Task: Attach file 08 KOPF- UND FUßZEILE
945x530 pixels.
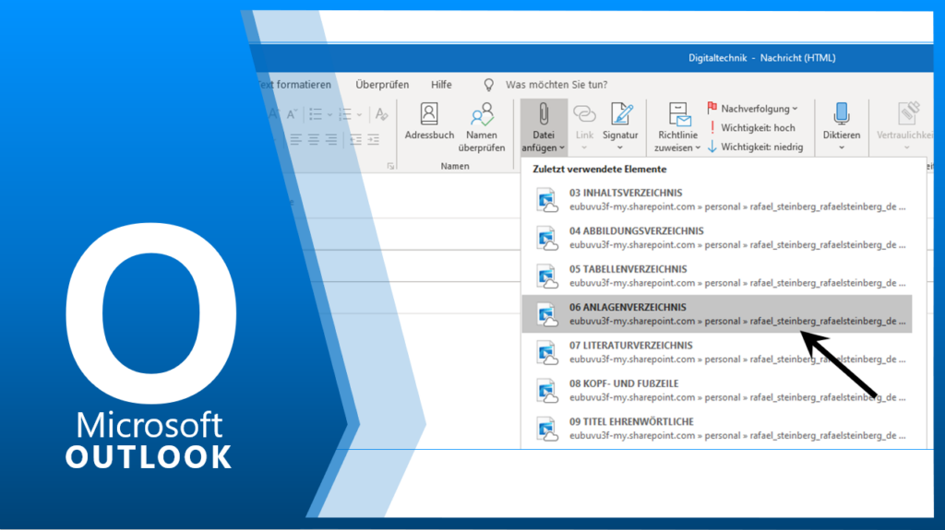Action: (x=716, y=390)
